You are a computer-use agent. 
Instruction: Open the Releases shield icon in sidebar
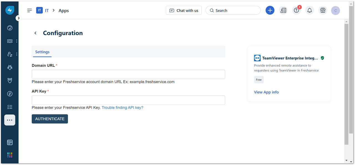(10, 80)
